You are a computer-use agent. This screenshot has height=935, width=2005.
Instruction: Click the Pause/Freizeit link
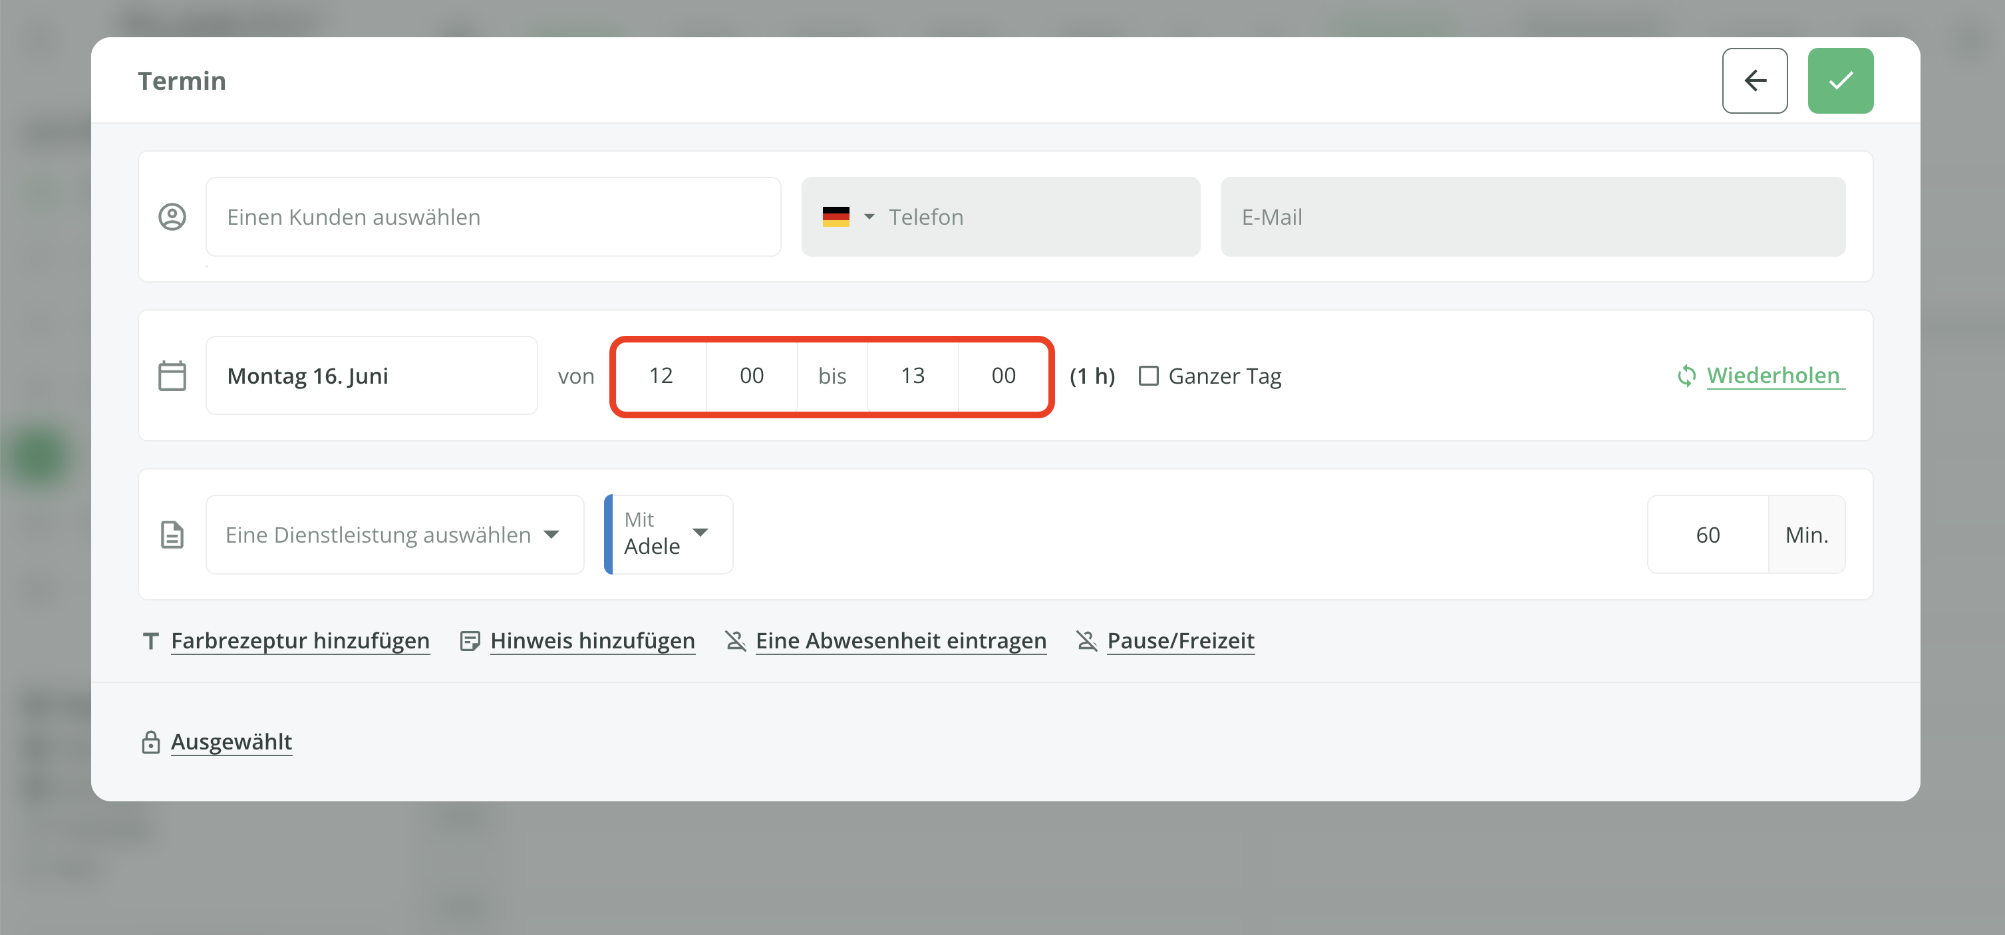[1180, 641]
